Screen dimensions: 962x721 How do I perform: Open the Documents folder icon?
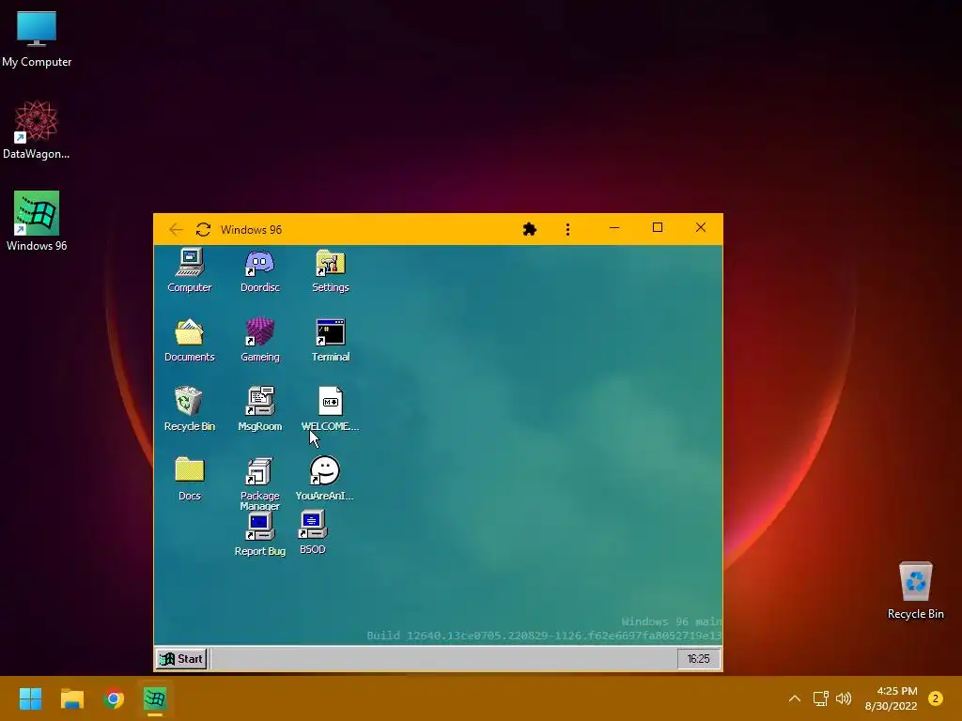tap(190, 340)
